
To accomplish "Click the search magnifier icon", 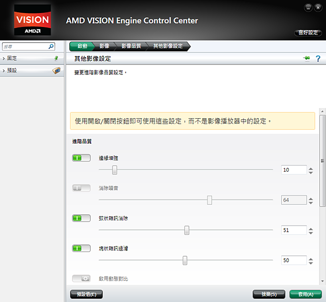I will (51, 46).
